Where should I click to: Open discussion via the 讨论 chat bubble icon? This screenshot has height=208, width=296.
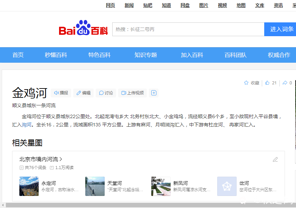101,93
